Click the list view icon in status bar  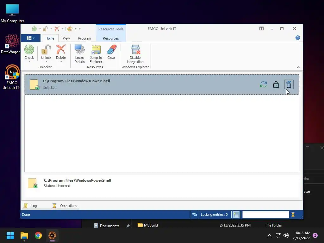[x=236, y=215]
